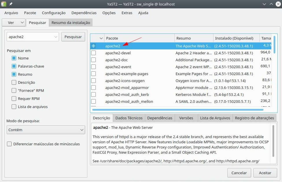Mark the apache2-mod_auth_kerb package status box
Viewport: 282px width, 182px height.
(x=93, y=94)
